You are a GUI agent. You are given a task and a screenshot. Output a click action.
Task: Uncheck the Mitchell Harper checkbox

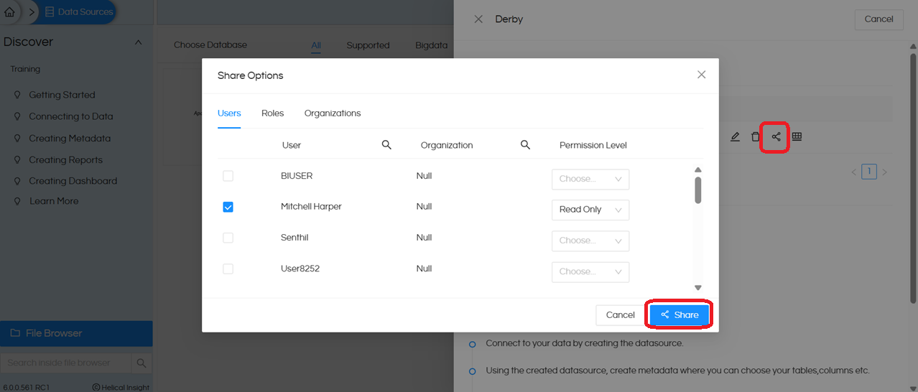point(228,207)
